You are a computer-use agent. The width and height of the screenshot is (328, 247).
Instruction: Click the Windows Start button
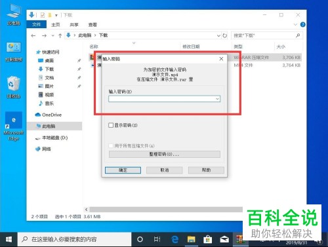tap(9, 239)
